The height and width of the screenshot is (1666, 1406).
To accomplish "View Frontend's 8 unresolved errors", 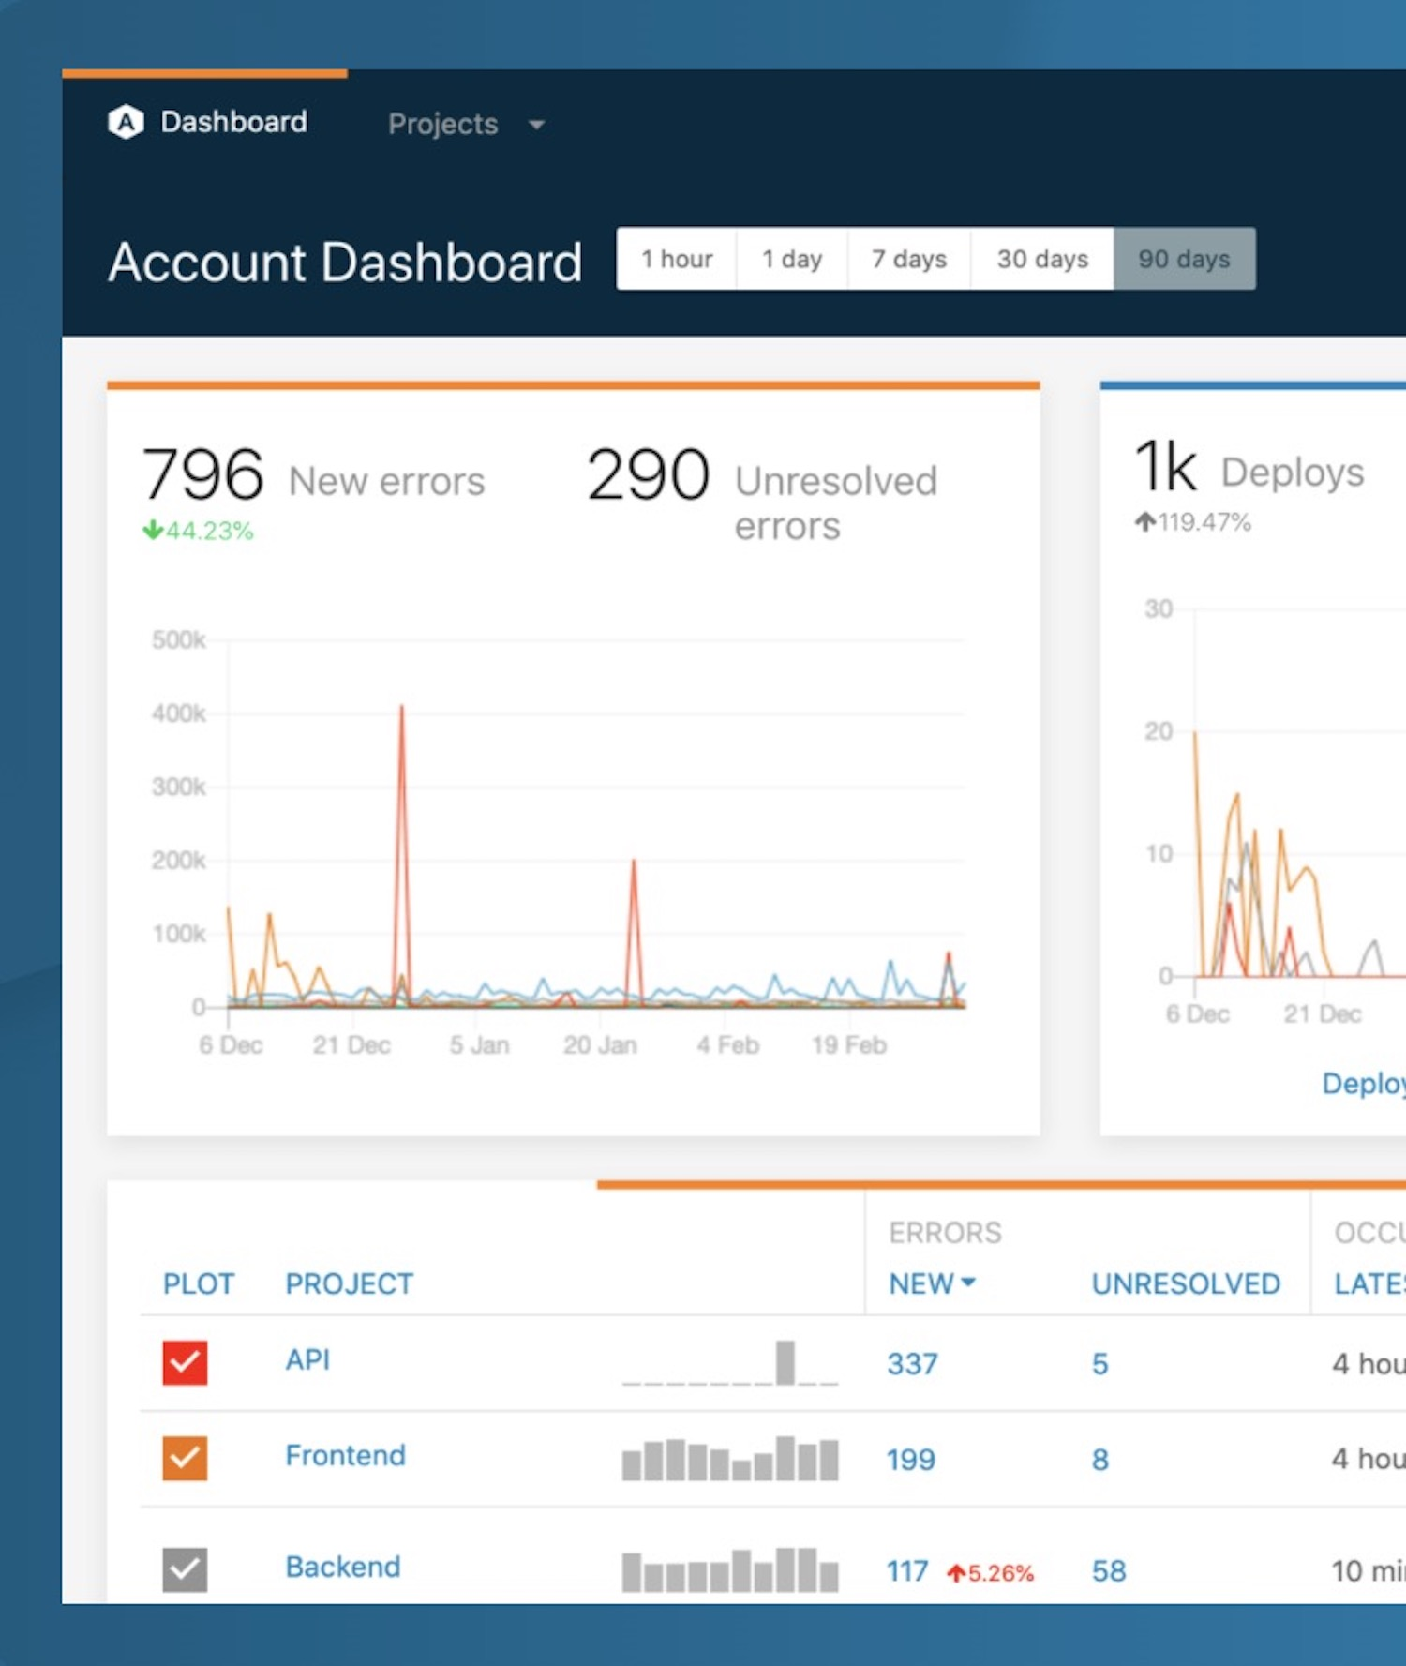I will (1100, 1459).
